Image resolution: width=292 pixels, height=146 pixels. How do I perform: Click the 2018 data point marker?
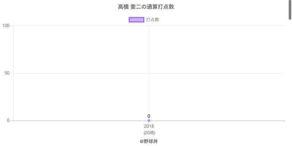point(149,120)
